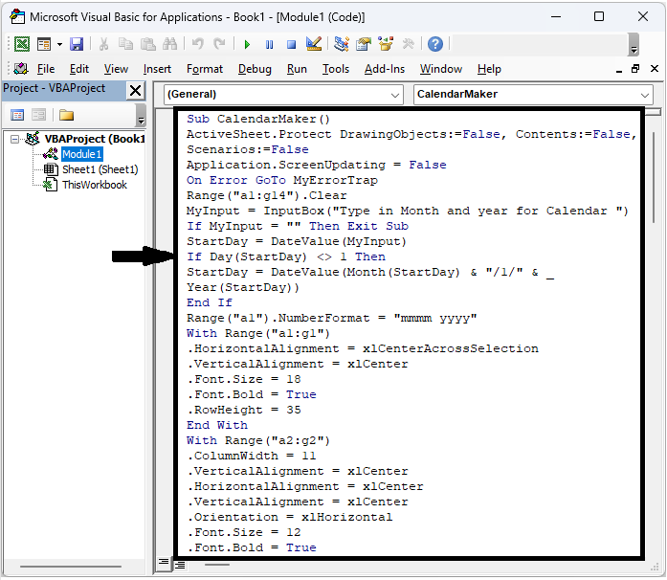The width and height of the screenshot is (667, 580).
Task: Open the Object Browser toolbar icon
Action: pos(386,44)
